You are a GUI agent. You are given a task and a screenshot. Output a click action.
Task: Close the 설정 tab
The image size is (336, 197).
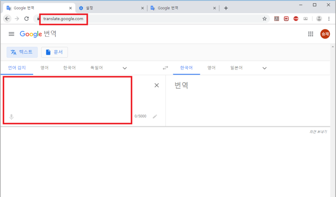142,8
